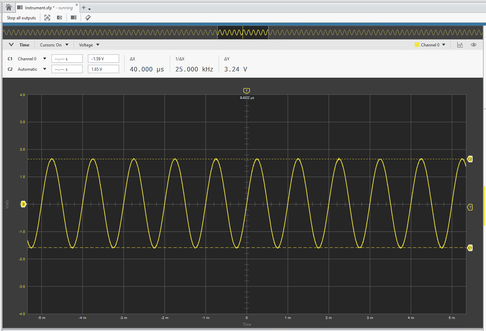This screenshot has width=486, height=331.
Task: Capture a screenshot with the camera icon
Action: click(x=60, y=18)
